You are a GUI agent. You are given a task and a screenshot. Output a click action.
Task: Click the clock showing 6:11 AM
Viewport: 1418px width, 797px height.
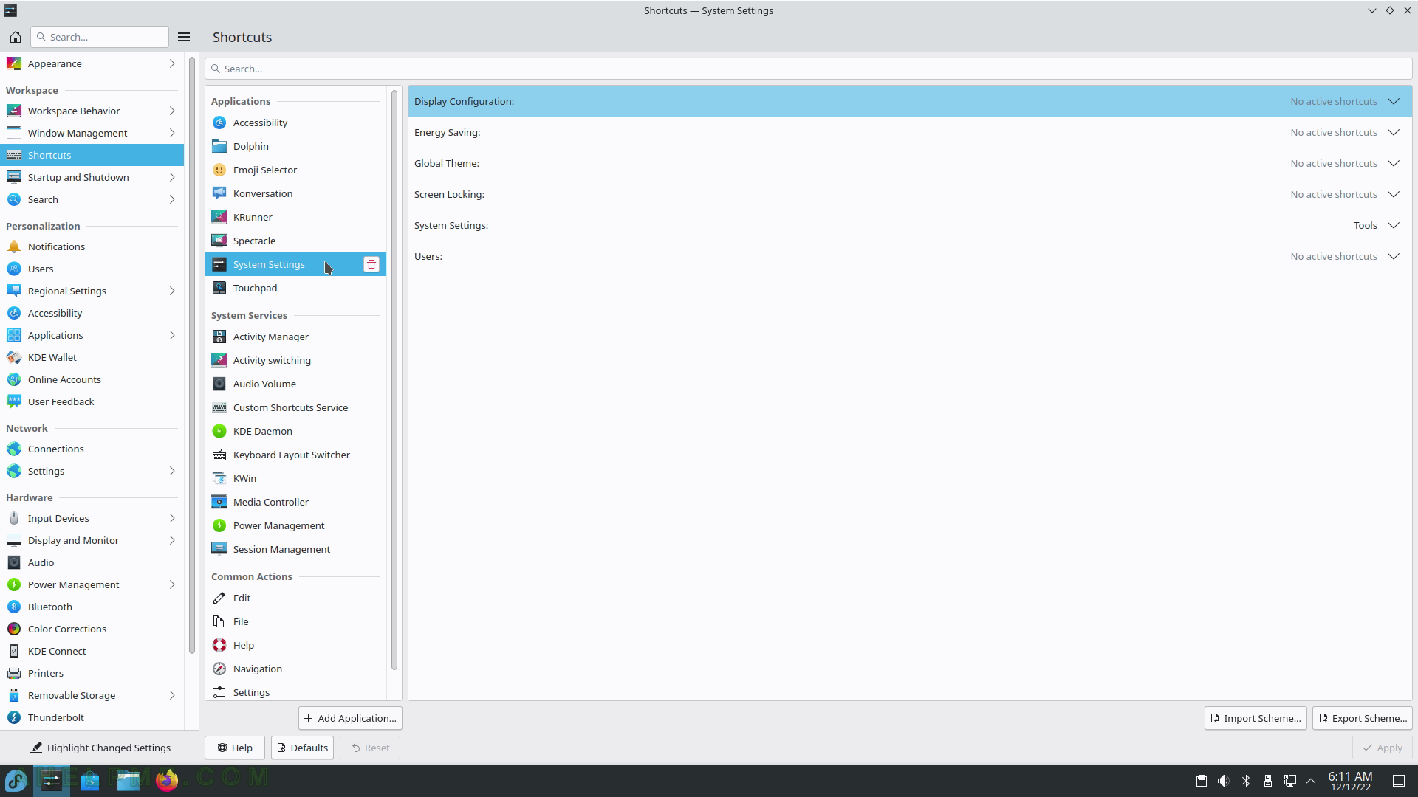(1350, 781)
